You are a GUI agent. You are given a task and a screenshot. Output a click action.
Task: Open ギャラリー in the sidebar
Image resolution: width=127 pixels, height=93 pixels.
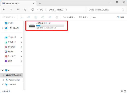click(x=10, y=23)
